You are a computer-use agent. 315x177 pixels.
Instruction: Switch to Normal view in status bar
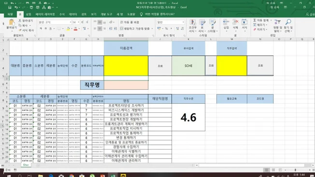click(266, 170)
